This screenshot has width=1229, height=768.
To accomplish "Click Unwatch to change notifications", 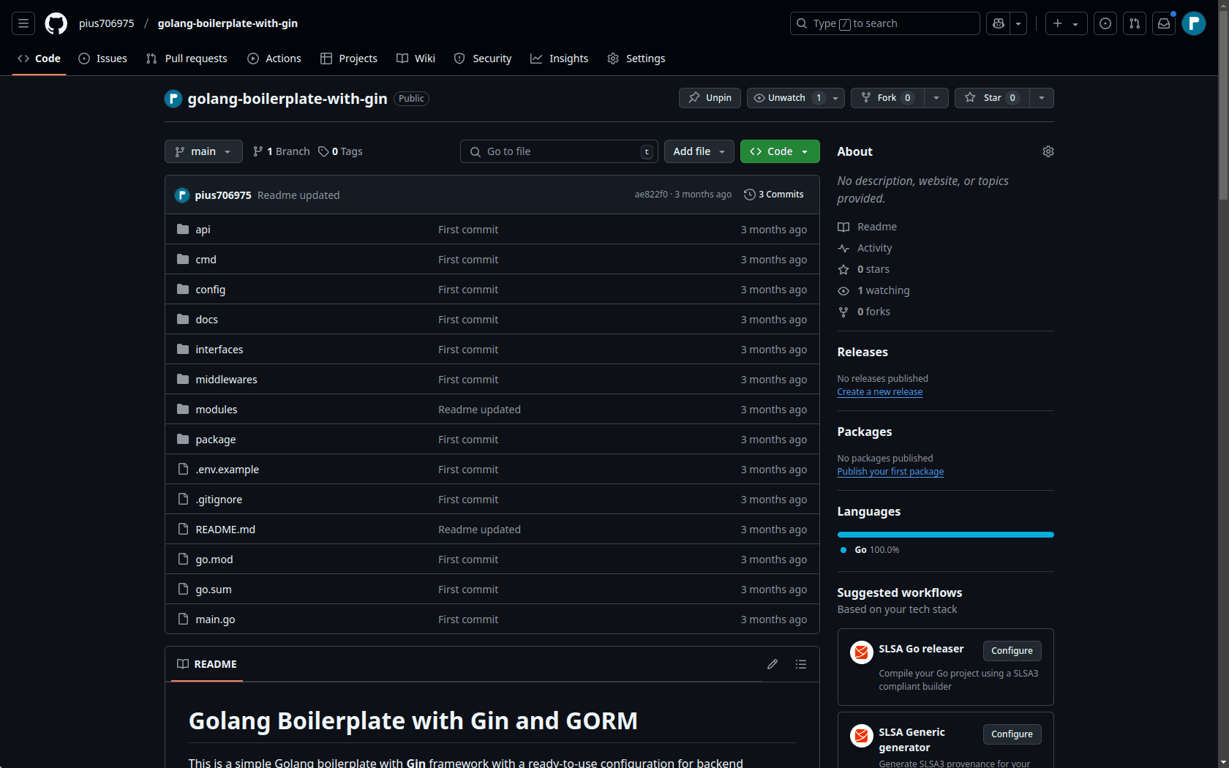I will 796,98.
